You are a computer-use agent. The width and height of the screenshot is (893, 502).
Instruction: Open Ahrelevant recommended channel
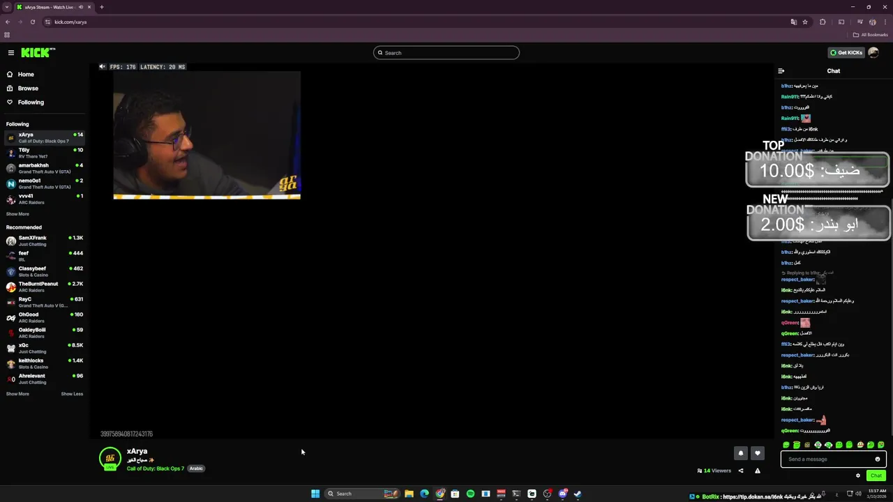(x=45, y=379)
